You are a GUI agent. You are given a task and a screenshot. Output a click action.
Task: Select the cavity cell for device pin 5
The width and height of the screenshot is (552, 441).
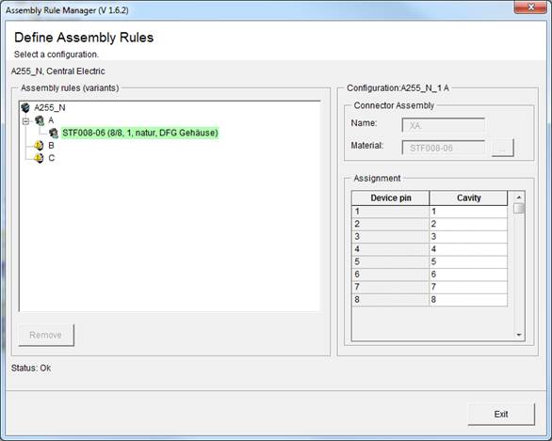tap(468, 261)
